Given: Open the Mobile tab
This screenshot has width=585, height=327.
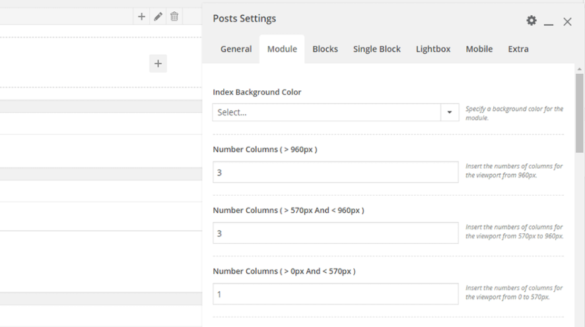Looking at the screenshot, I should pos(479,49).
